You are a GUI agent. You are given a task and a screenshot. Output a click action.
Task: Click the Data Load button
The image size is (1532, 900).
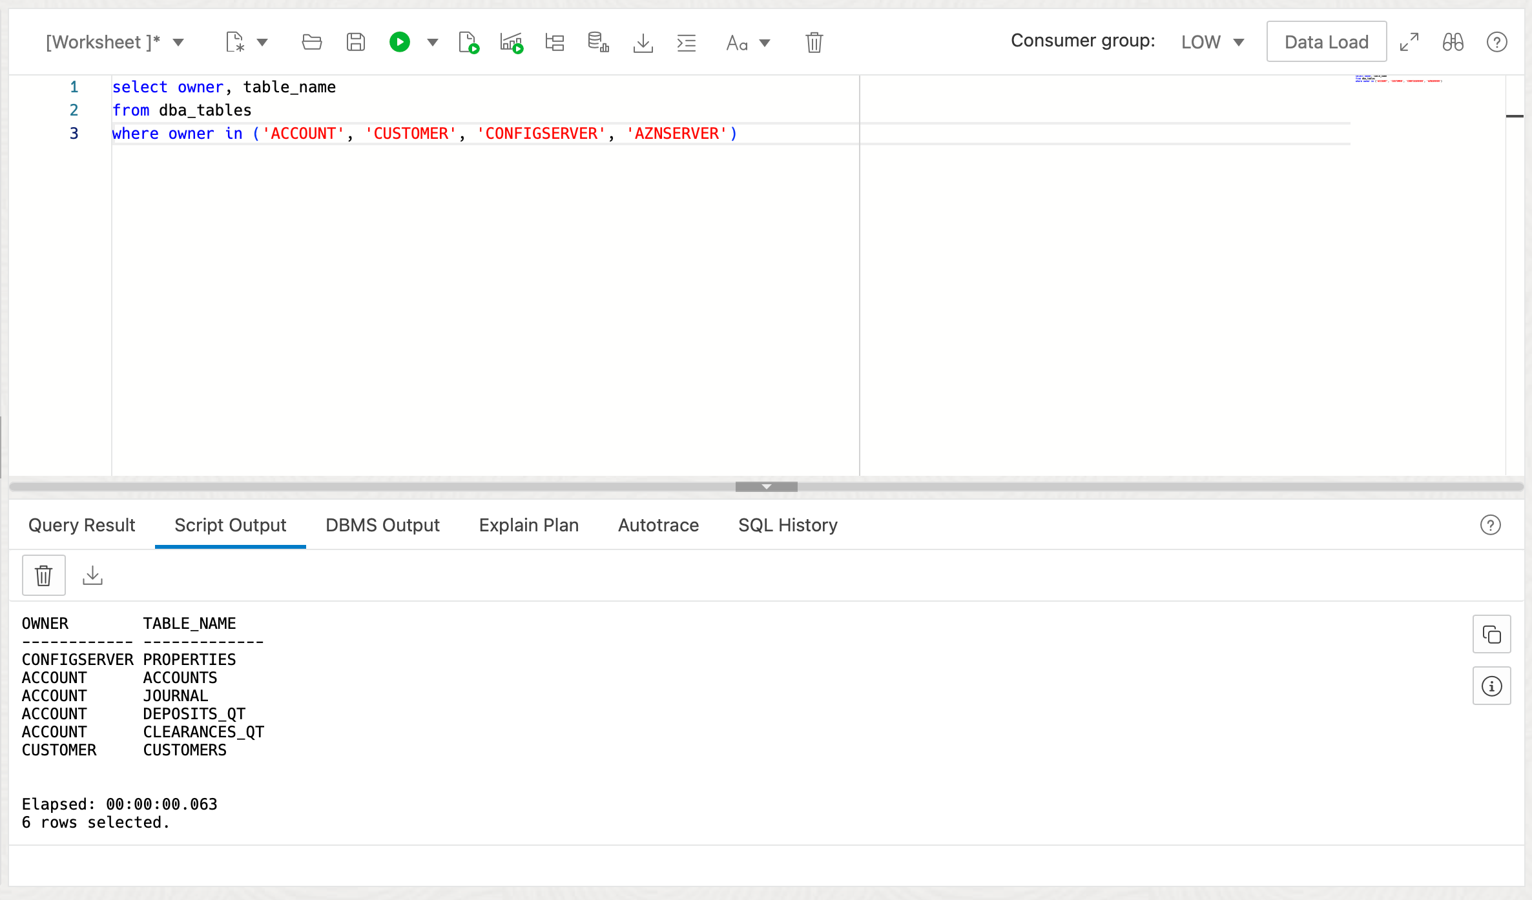point(1325,42)
